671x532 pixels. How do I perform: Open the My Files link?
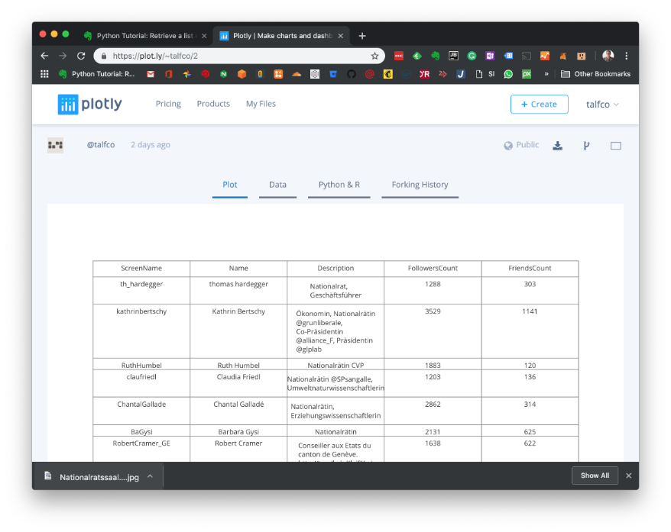tap(261, 104)
